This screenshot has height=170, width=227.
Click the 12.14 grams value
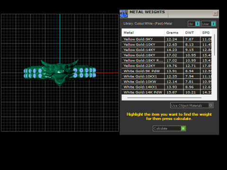[172, 82]
